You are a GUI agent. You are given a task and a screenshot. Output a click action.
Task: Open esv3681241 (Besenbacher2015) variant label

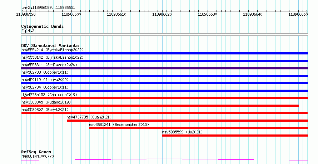(x=119, y=125)
